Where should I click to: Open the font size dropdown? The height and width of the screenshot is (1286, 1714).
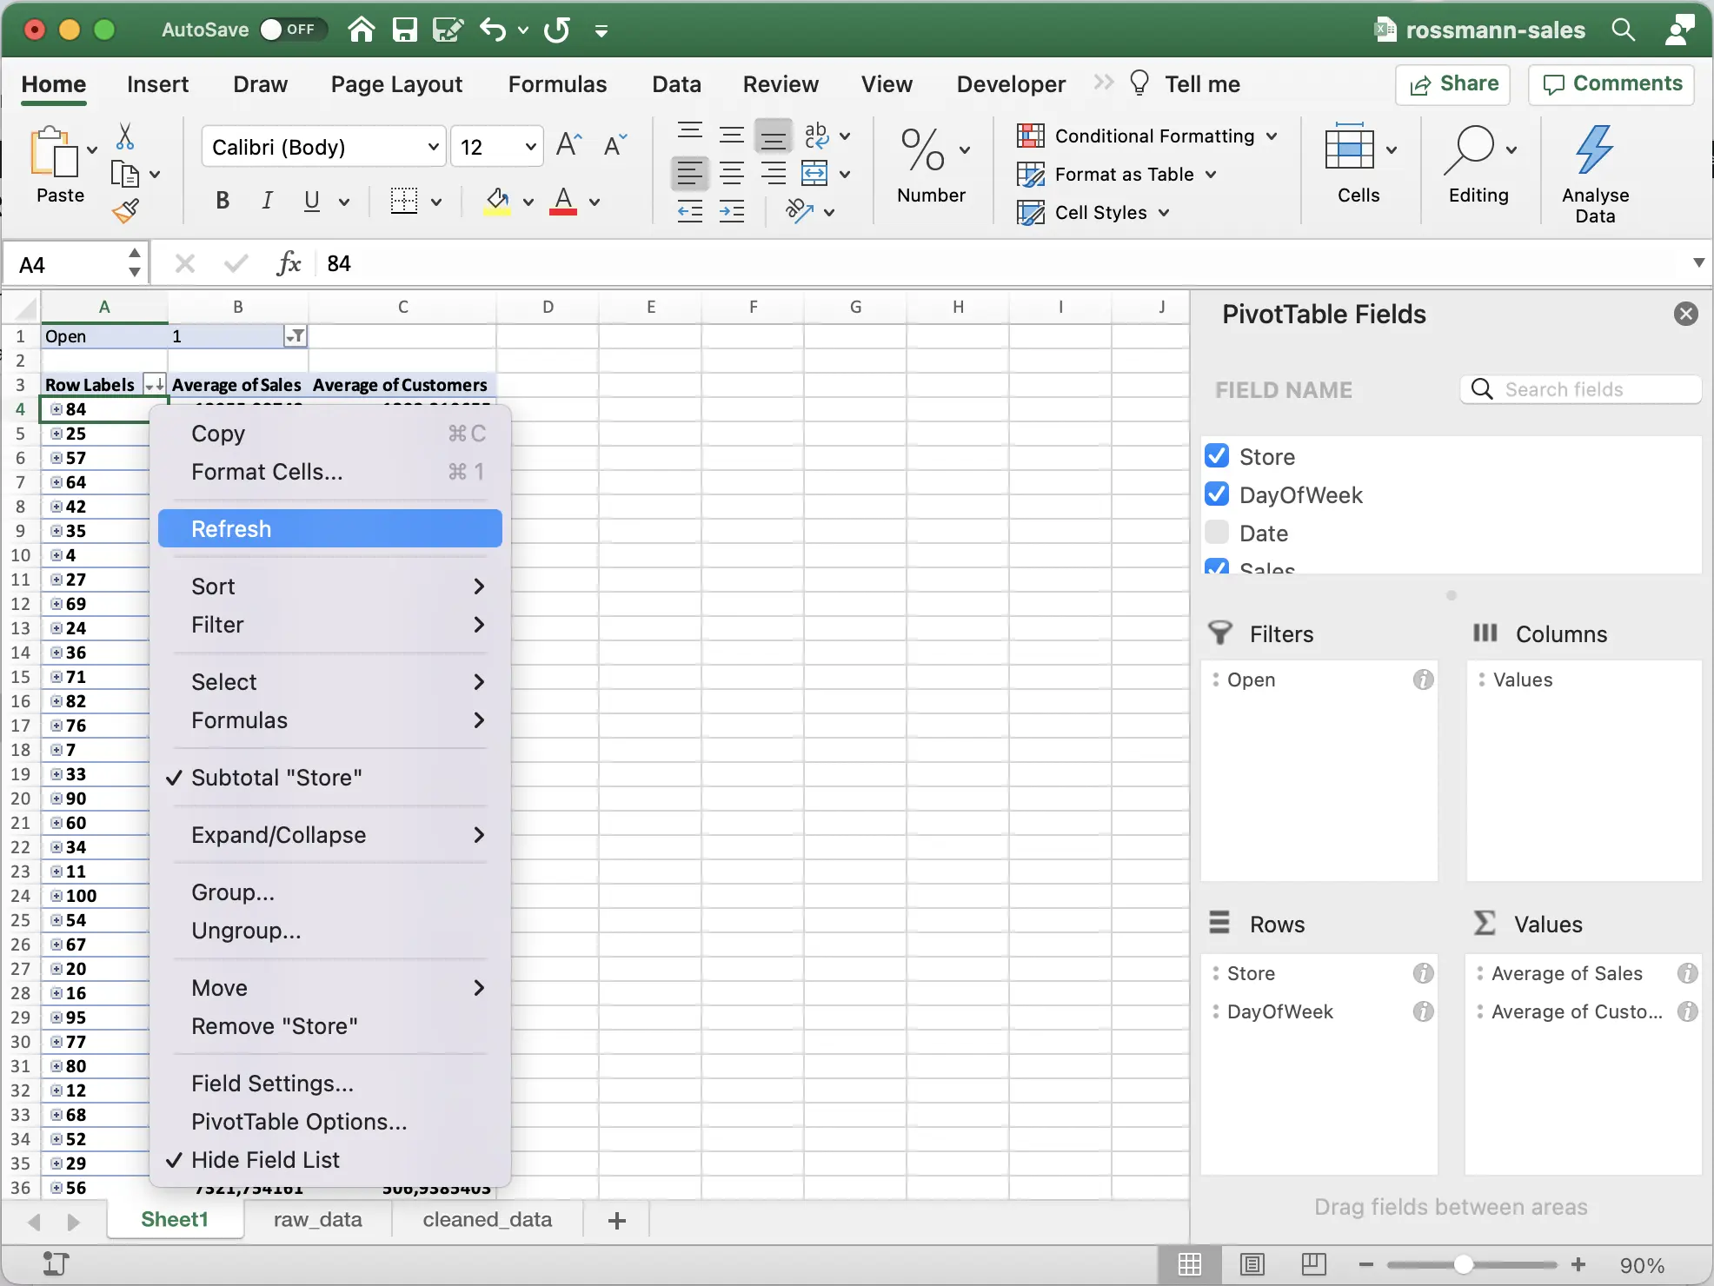[x=532, y=146]
